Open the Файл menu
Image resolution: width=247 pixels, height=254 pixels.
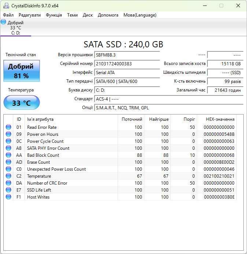pyautogui.click(x=8, y=15)
